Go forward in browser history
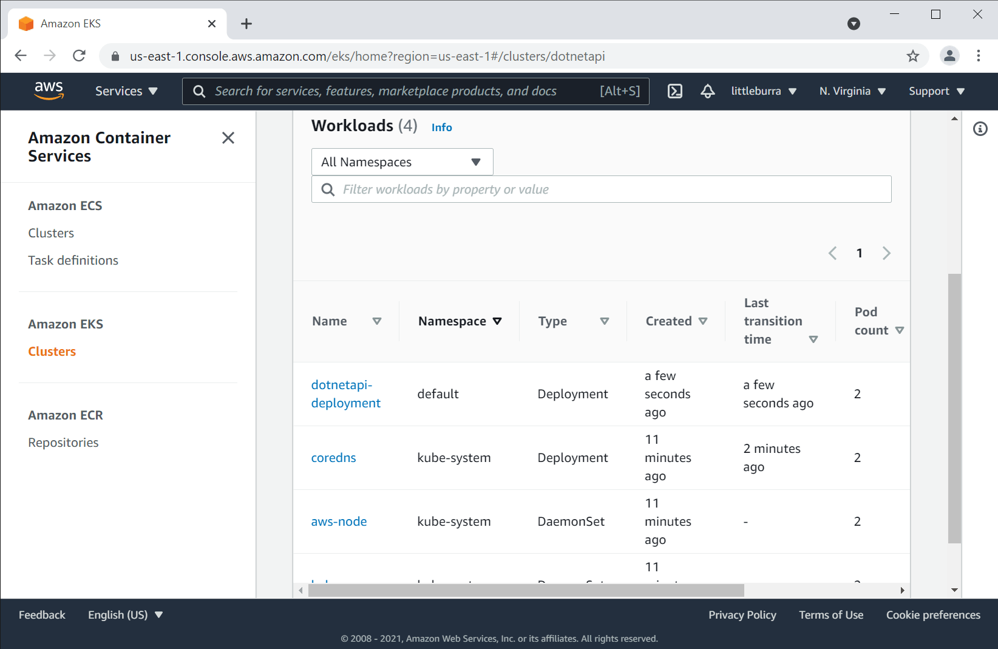This screenshot has height=649, width=998. tap(50, 56)
